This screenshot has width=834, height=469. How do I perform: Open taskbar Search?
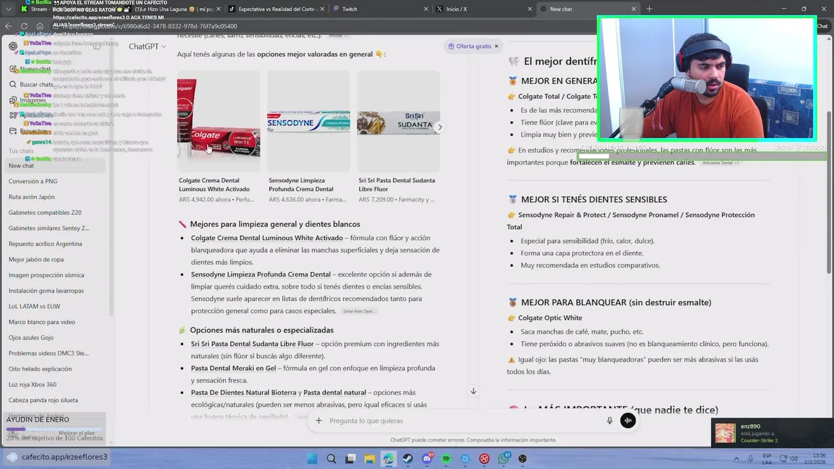[x=331, y=459]
